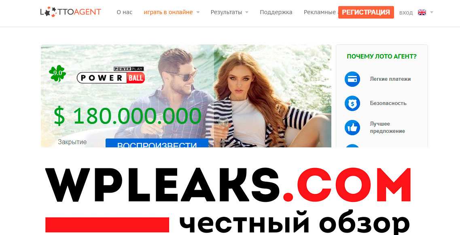This screenshot has height=235, width=460.
Task: Open the language selector dropdown arrow
Action: [432, 12]
